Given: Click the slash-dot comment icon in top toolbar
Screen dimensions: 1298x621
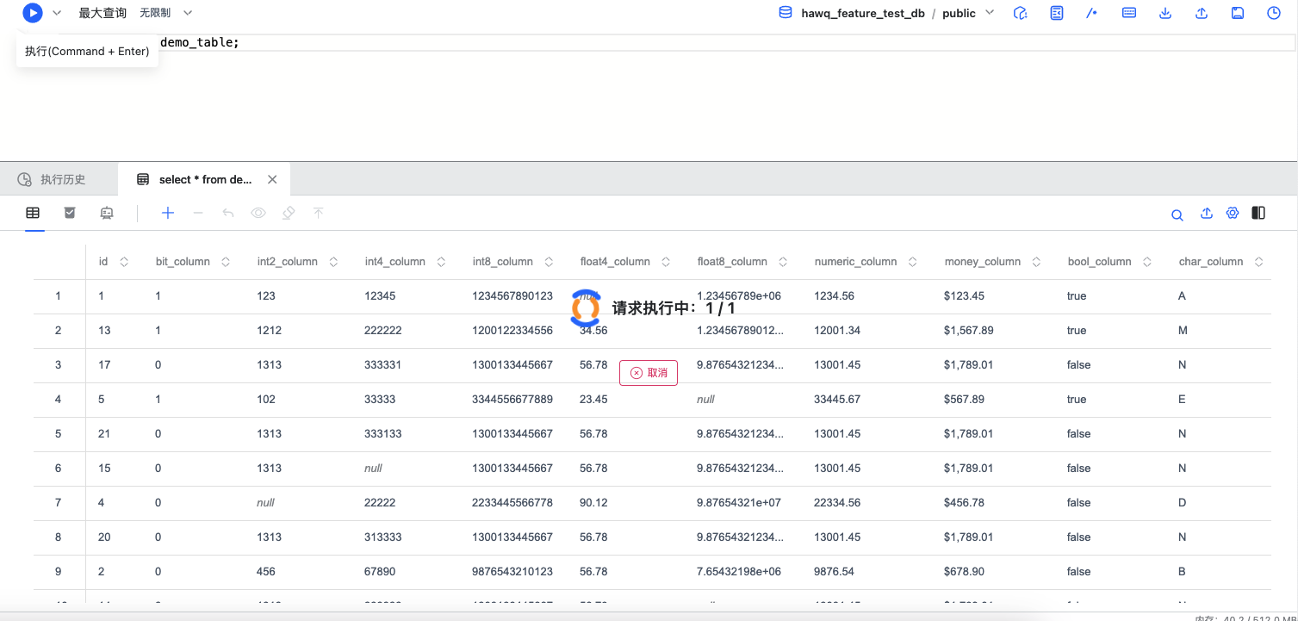Looking at the screenshot, I should click(x=1092, y=13).
